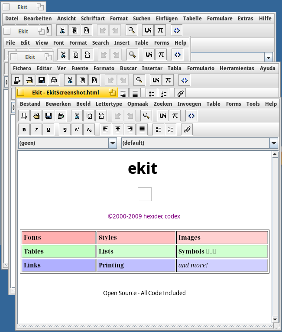Screen dimensions: 282x332
Task: Click Pi symbols icon in English window
Action: tap(161, 55)
